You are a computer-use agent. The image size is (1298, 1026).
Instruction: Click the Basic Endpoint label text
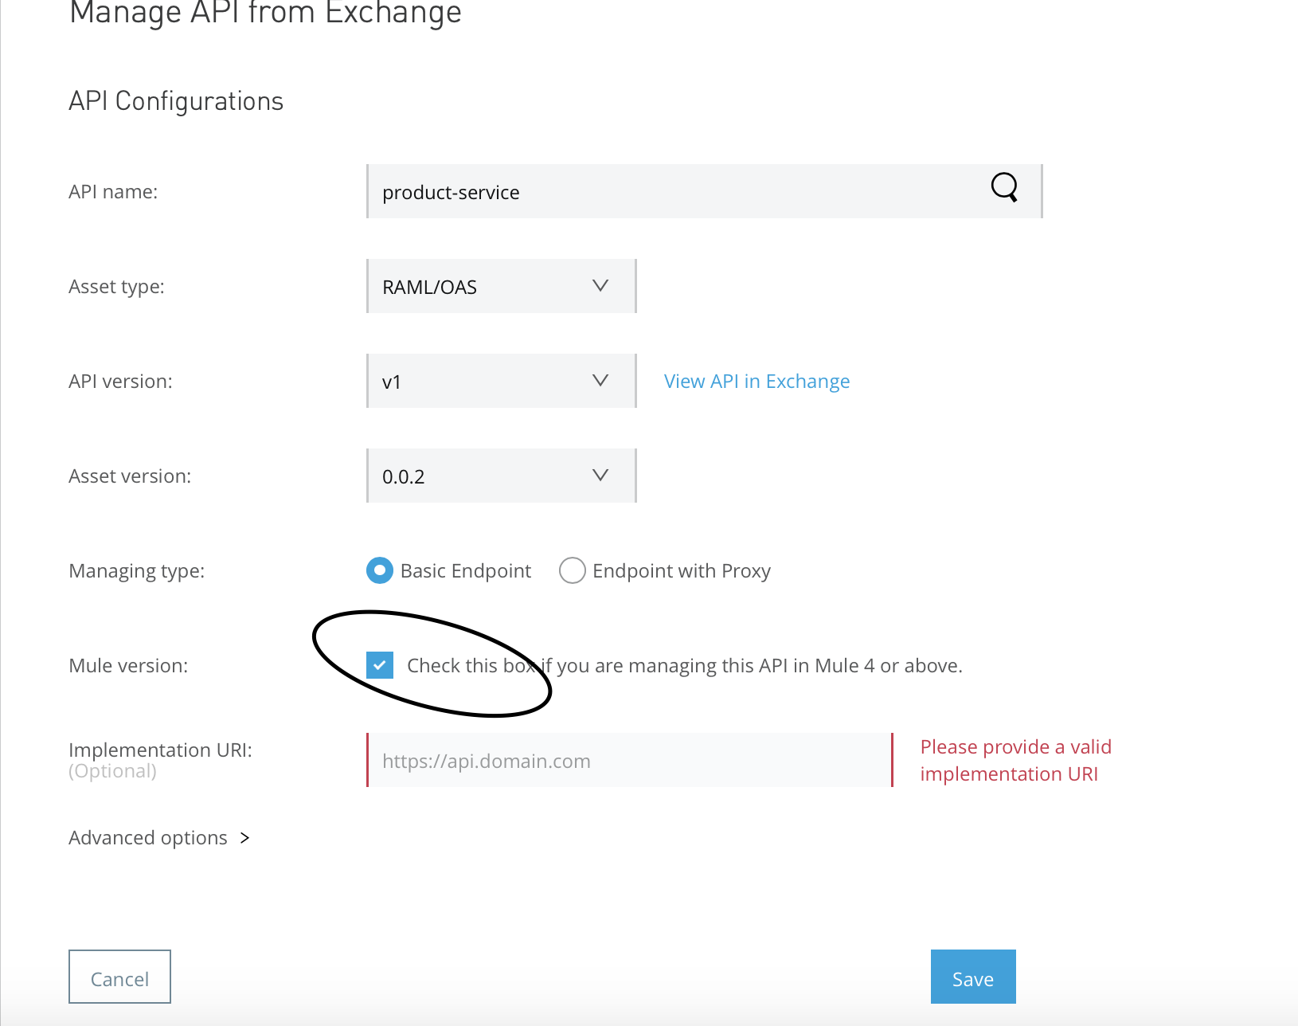click(465, 571)
